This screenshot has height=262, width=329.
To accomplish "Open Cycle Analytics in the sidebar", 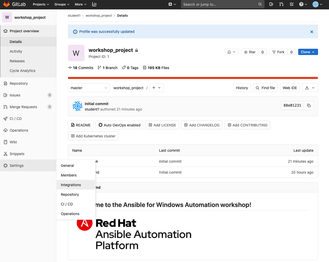I will click(x=22, y=71).
